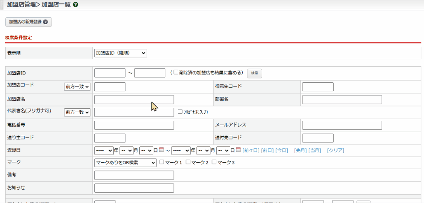Open the start year dropdown for 登録日
The image size is (424, 203).
click(x=104, y=151)
